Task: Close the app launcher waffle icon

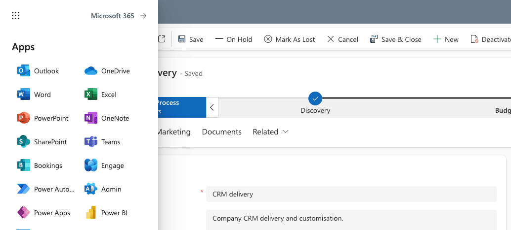Action: 16,16
